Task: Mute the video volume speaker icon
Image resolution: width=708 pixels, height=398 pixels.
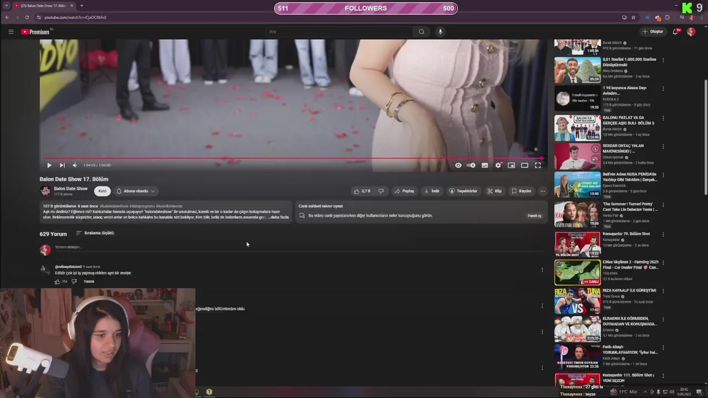Action: [75, 165]
